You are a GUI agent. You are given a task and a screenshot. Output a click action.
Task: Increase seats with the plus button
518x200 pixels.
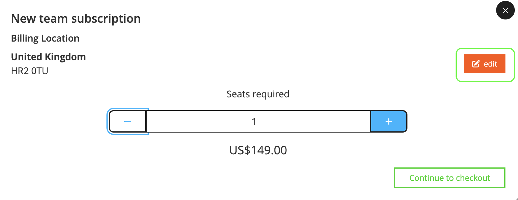tap(388, 122)
